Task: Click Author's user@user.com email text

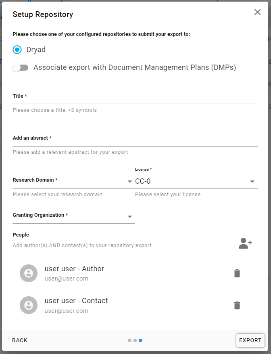Action: [67, 279]
